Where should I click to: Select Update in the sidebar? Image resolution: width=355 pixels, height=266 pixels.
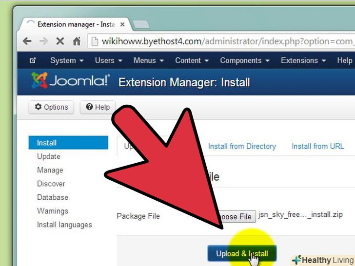(x=49, y=156)
